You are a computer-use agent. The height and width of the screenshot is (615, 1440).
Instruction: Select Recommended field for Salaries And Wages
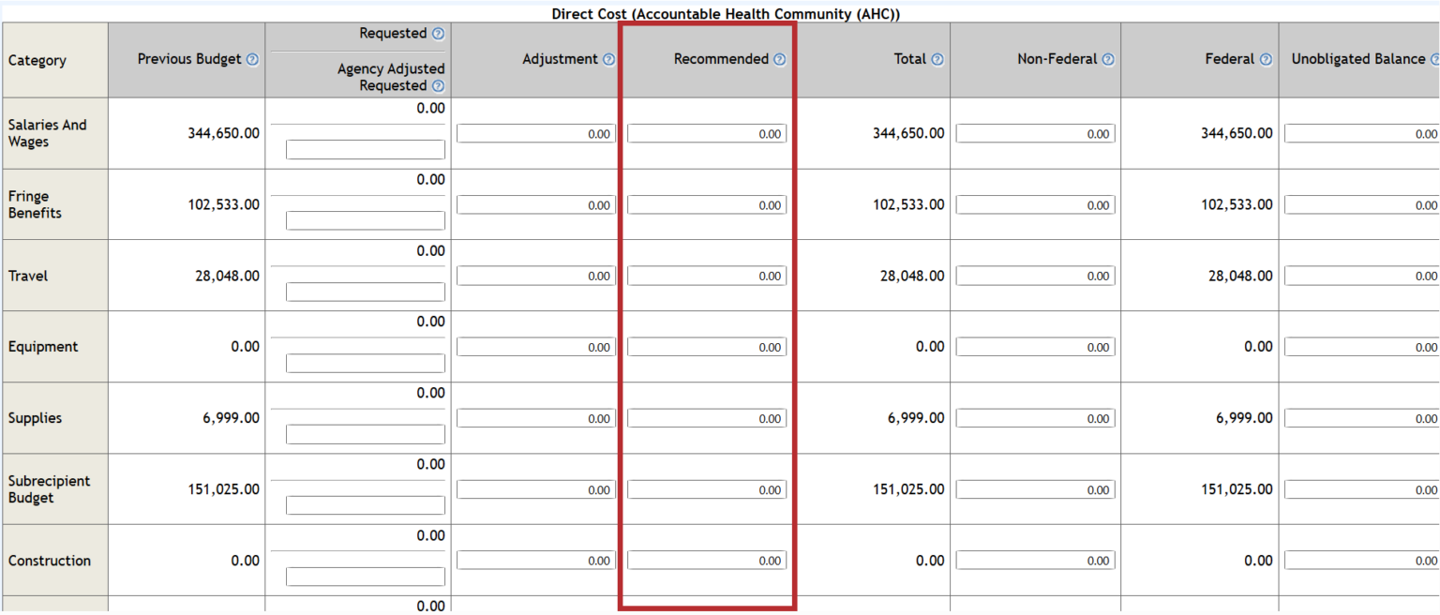pyautogui.click(x=707, y=134)
